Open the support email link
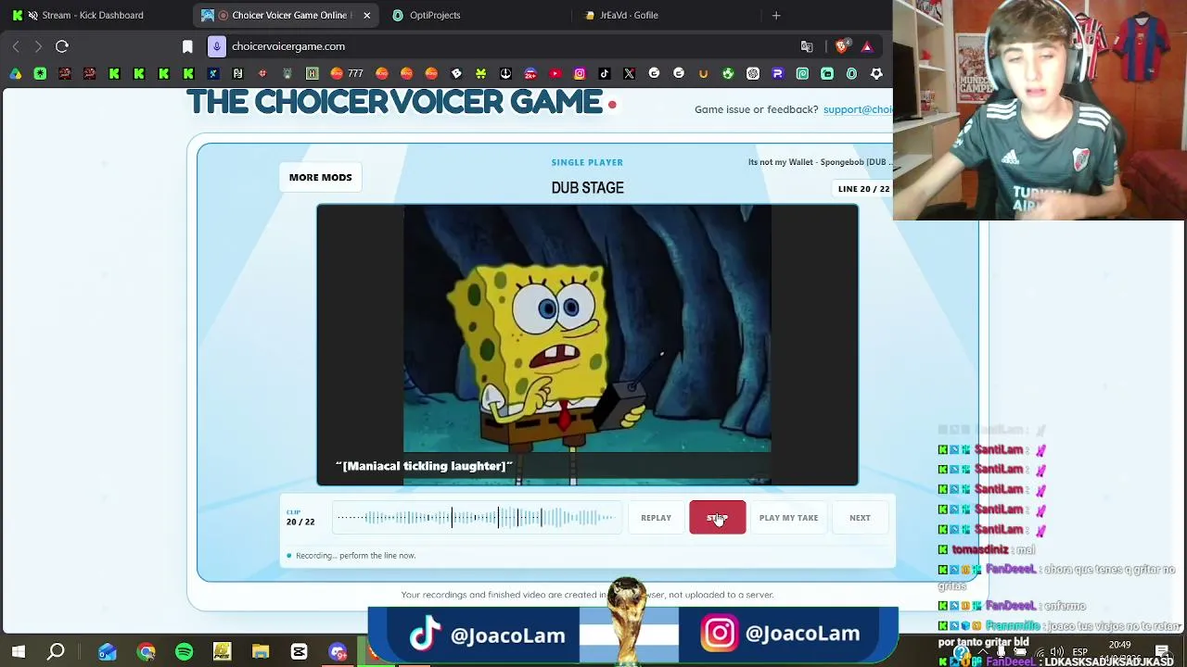 [x=858, y=109]
